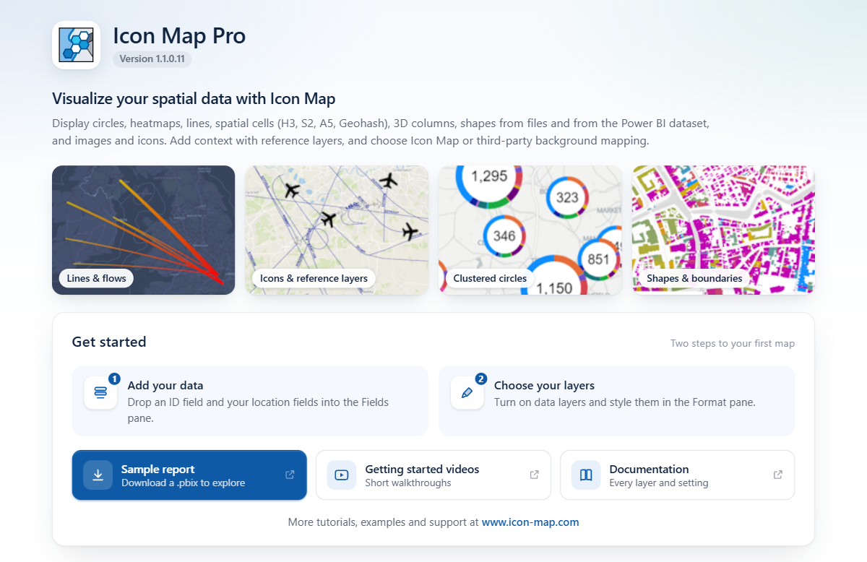
Task: Click the Clustered circles label pill
Action: [490, 278]
